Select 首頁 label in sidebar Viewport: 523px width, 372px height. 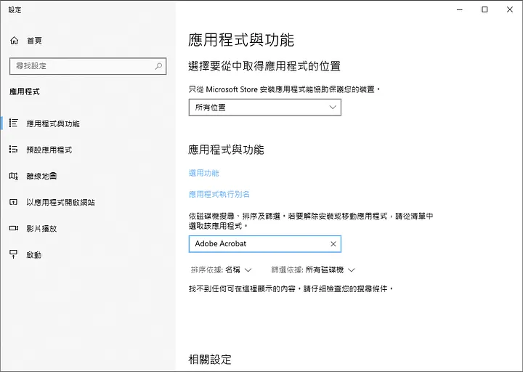[x=34, y=41]
